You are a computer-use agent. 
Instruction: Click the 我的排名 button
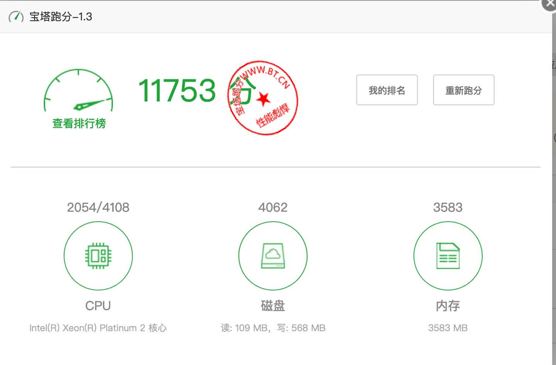[x=387, y=90]
